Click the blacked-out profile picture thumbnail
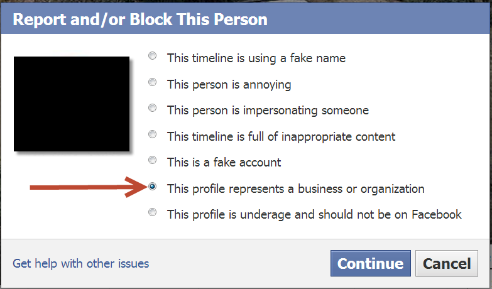 [x=71, y=104]
